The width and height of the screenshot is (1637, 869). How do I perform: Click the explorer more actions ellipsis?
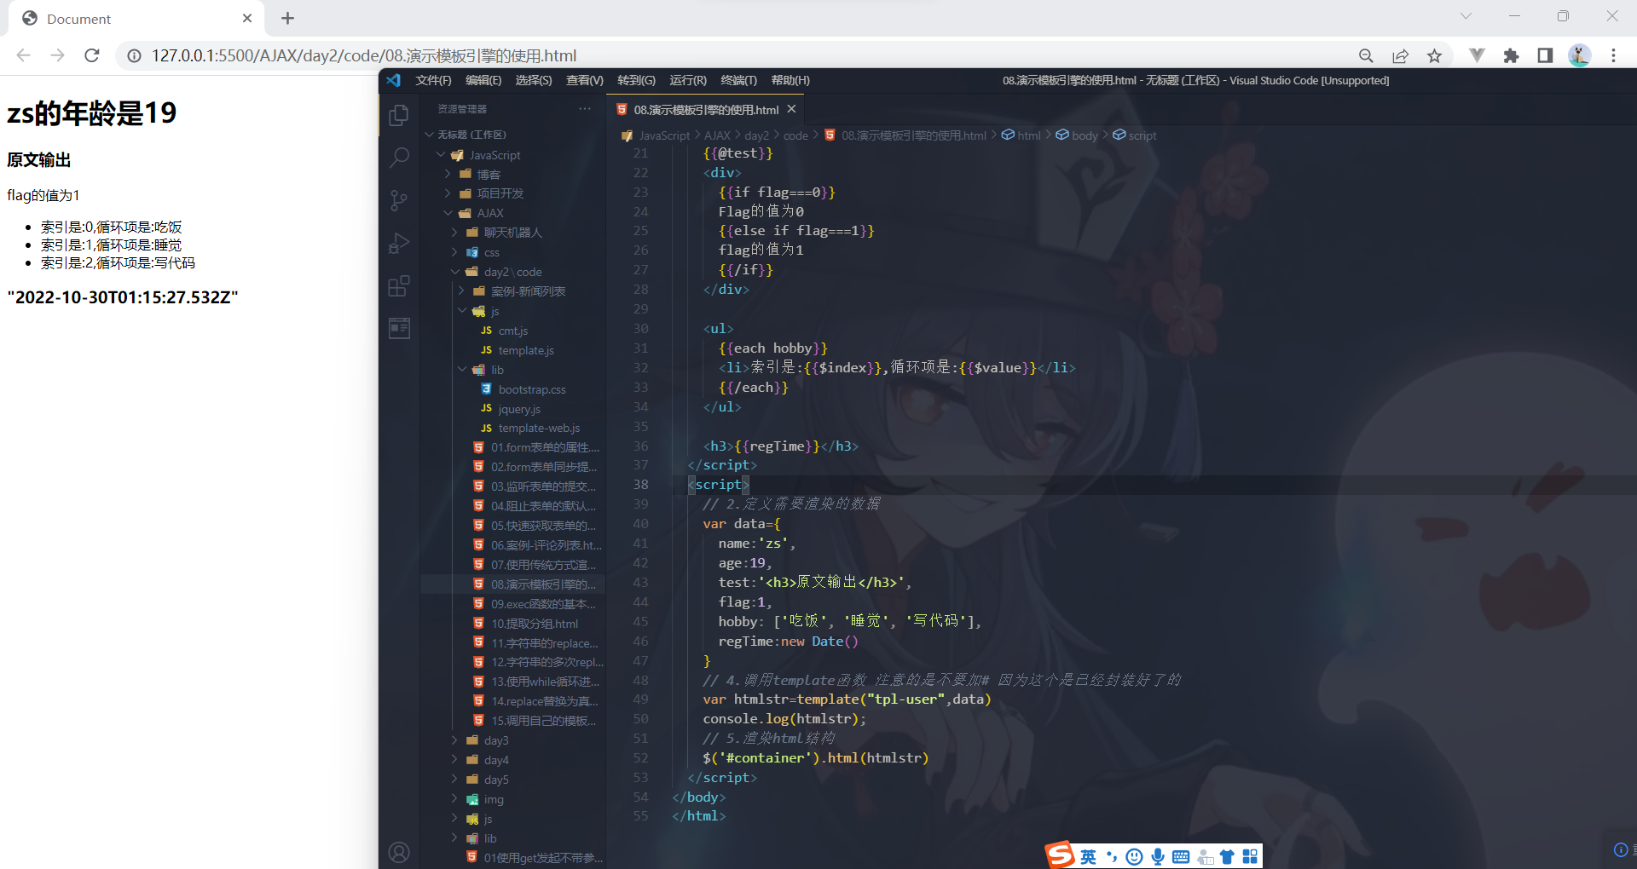[x=584, y=109]
